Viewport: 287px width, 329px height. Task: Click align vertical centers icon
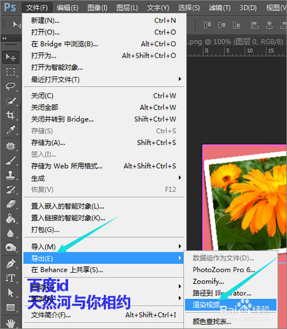[x=222, y=25]
